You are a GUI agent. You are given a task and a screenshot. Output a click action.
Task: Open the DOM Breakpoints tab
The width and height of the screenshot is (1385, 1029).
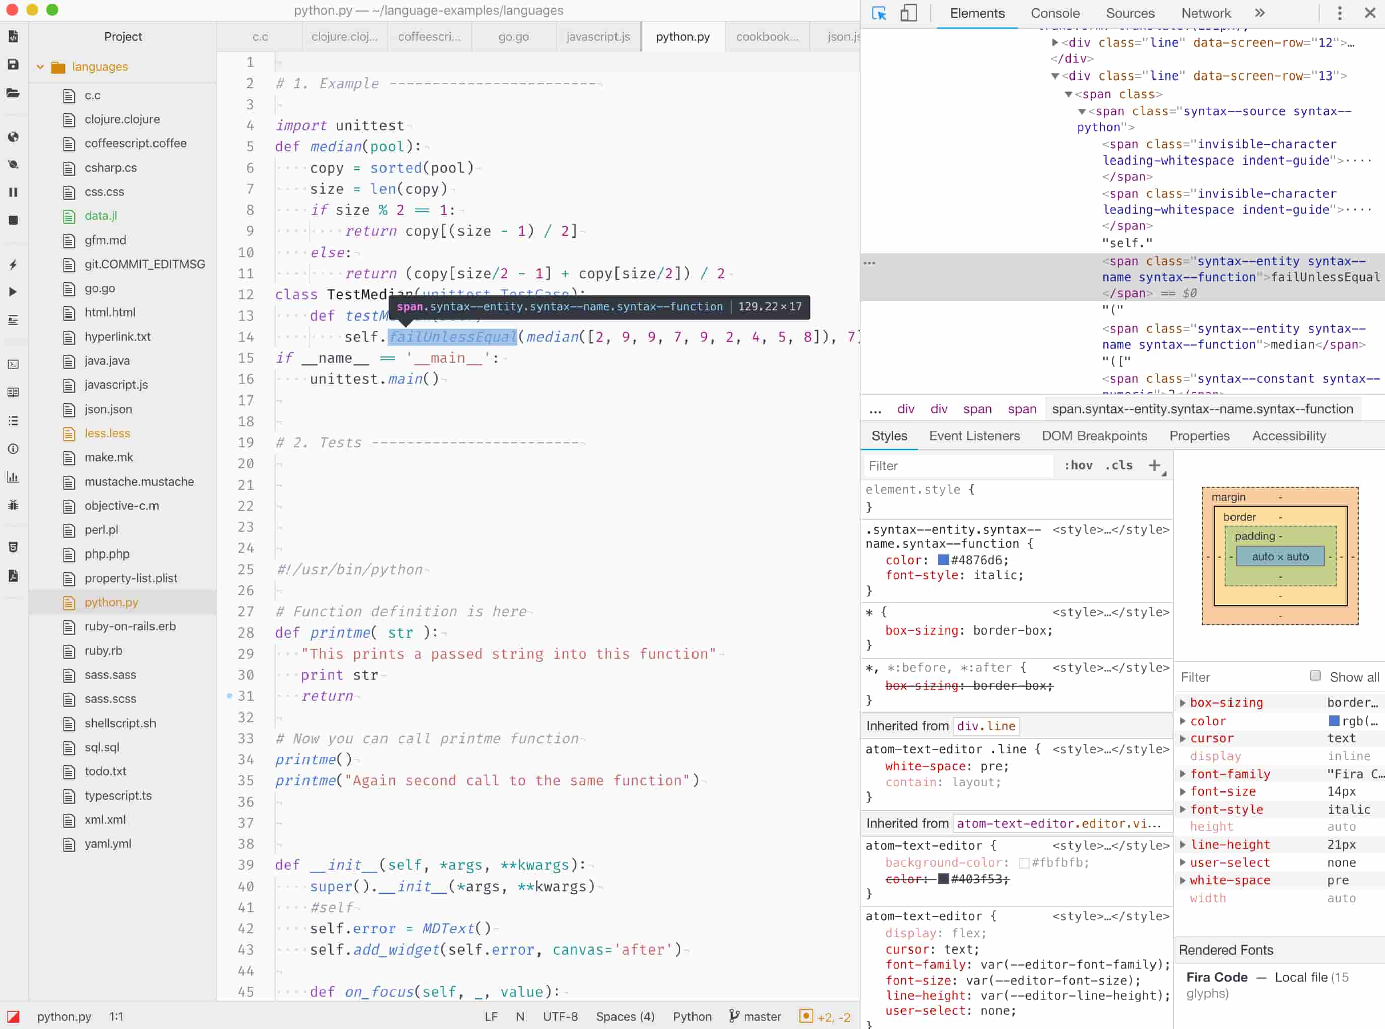[x=1095, y=436]
